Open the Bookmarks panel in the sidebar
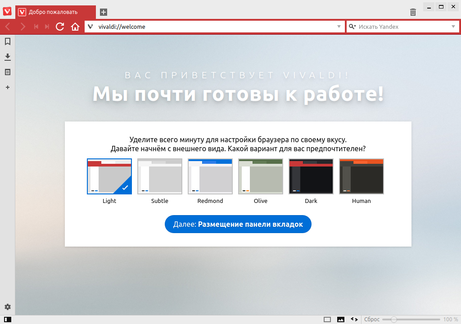461x324 pixels. (7, 42)
